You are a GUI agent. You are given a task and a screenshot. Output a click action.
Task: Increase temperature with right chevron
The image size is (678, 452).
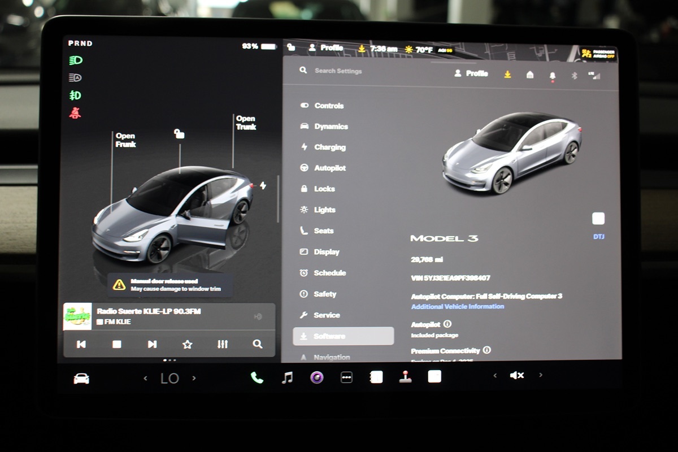(194, 378)
